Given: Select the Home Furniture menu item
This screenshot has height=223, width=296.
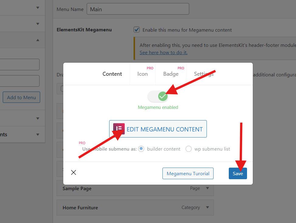Looking at the screenshot, I should [135, 207].
